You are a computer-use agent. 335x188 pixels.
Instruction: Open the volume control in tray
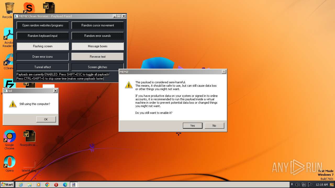[x=298, y=185]
